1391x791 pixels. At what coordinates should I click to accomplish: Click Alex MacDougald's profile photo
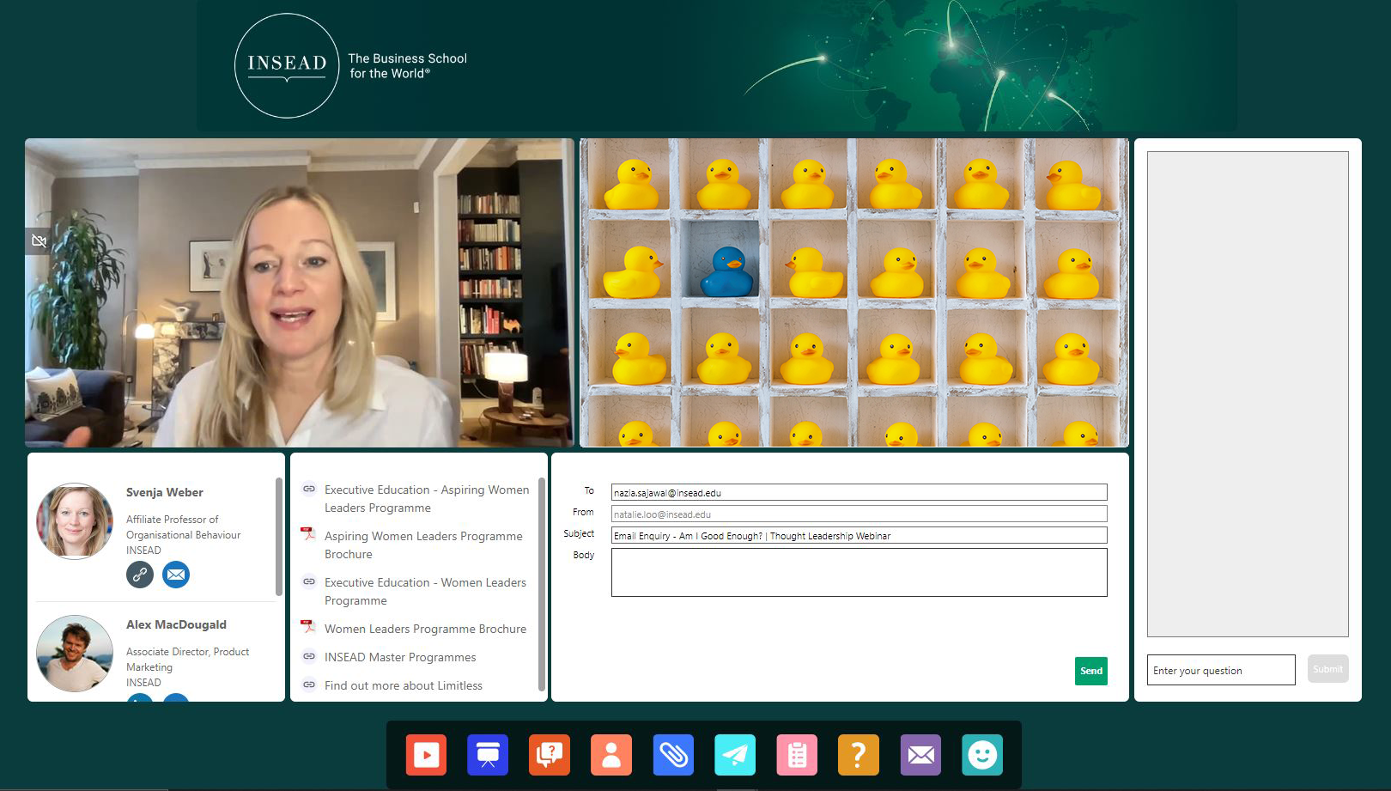75,654
